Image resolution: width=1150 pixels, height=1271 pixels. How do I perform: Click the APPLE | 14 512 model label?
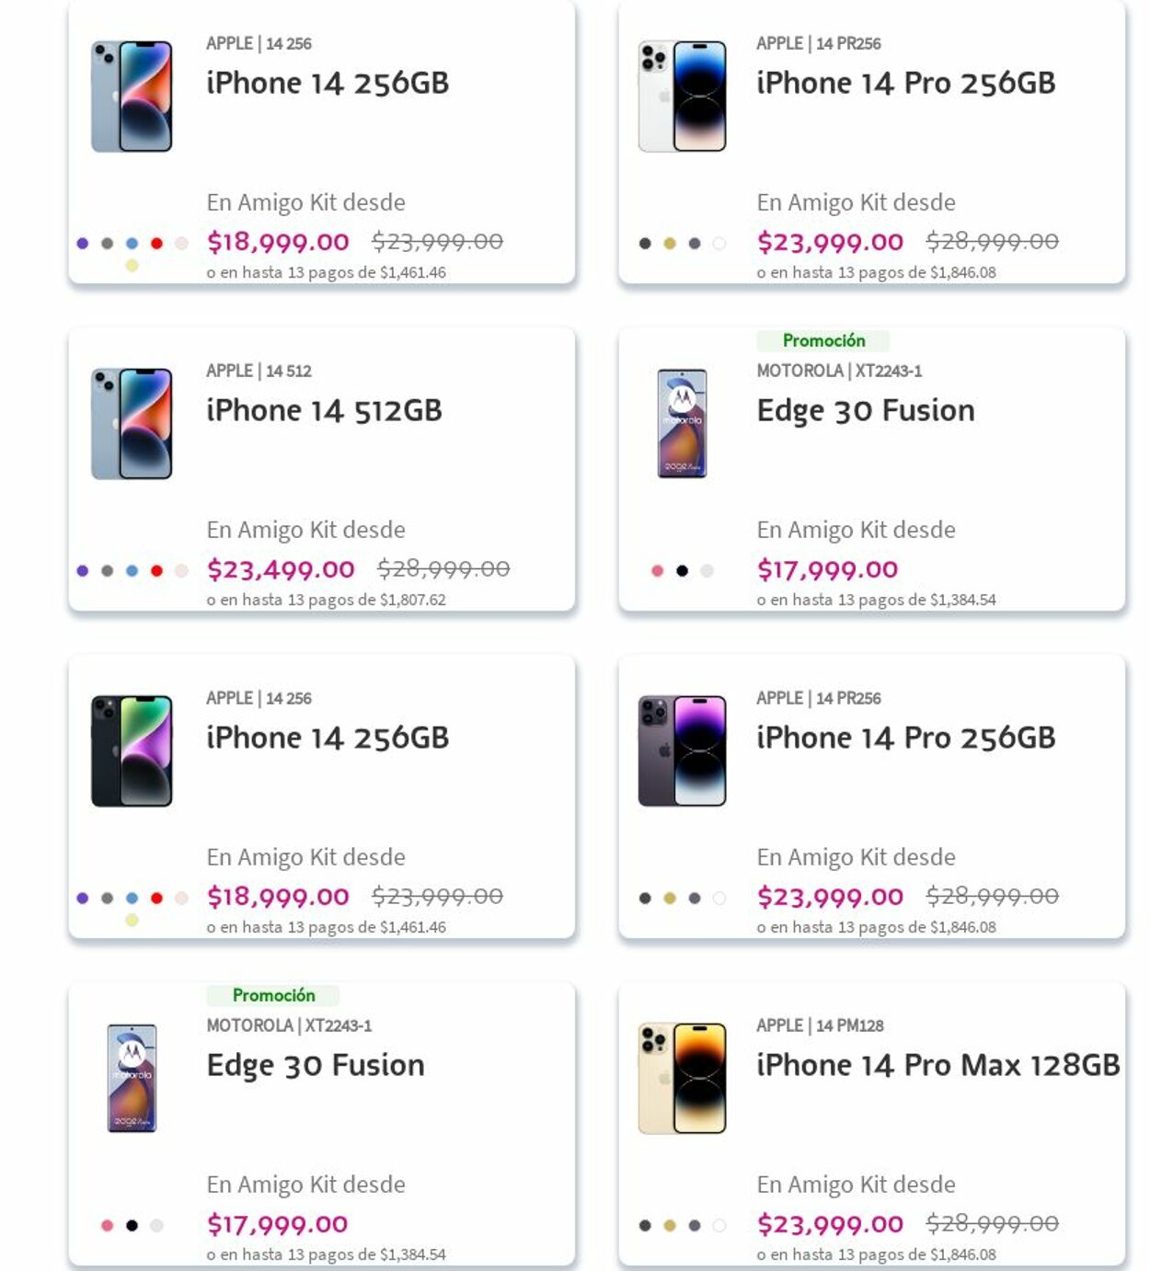[x=259, y=371]
